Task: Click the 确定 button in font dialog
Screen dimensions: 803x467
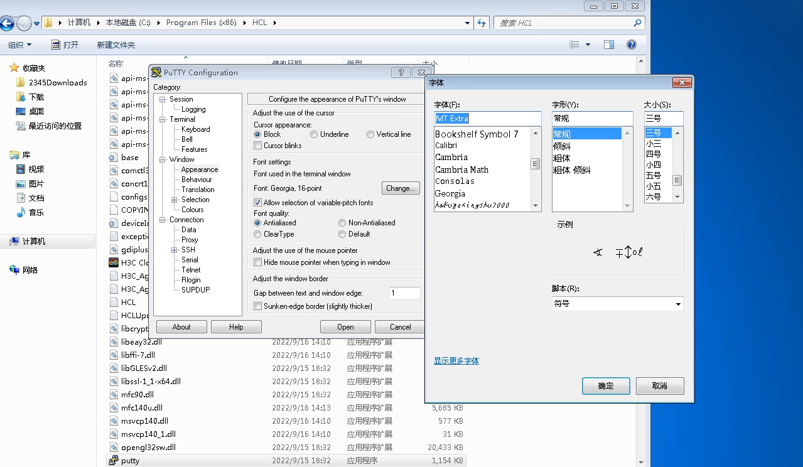Action: pos(606,386)
